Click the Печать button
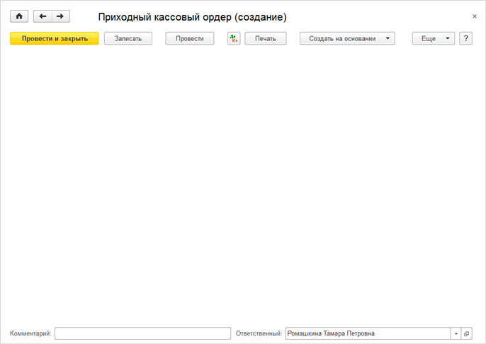The height and width of the screenshot is (344, 486). [266, 39]
